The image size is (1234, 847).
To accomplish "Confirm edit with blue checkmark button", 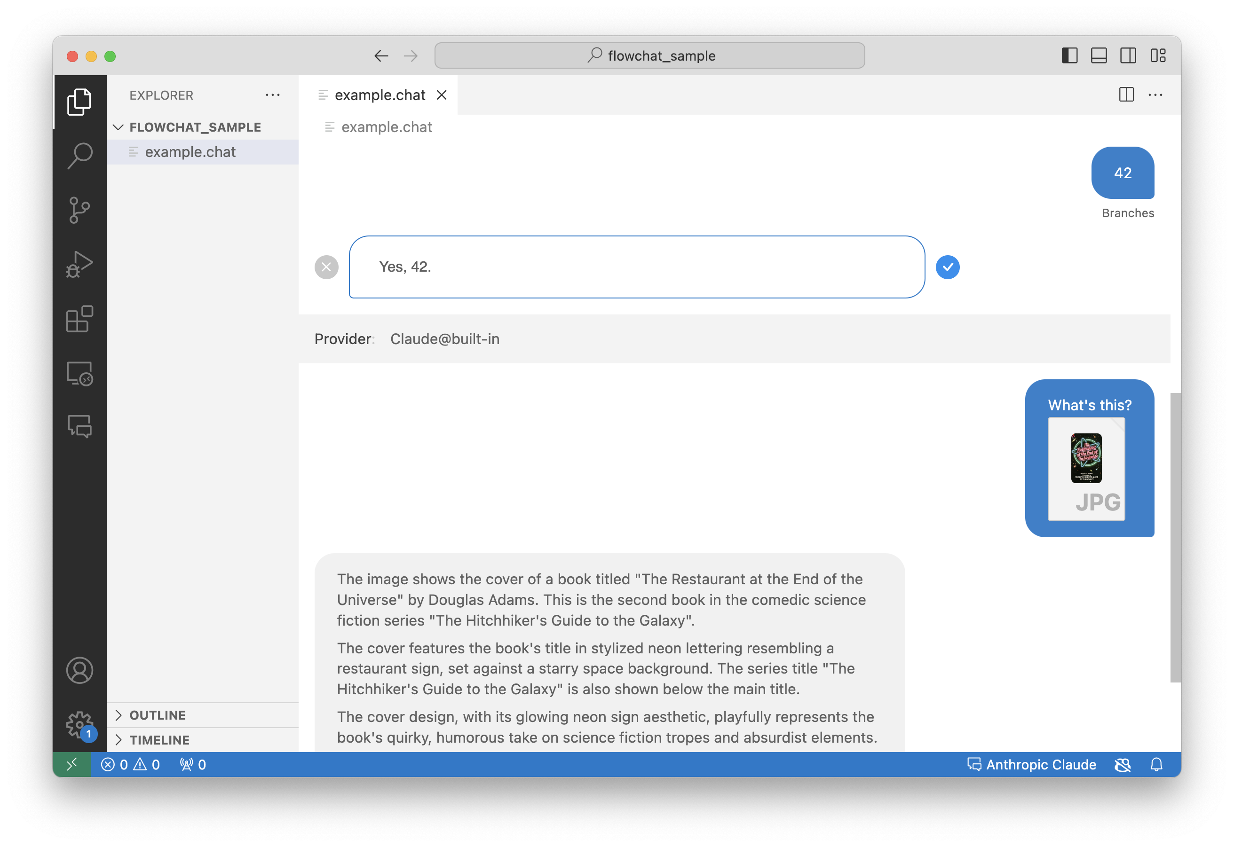I will click(947, 267).
